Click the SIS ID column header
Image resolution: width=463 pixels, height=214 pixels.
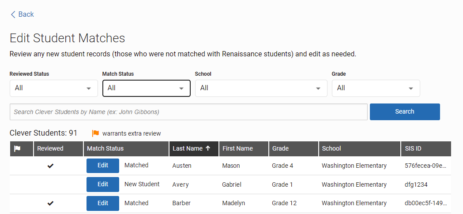[x=426, y=148]
